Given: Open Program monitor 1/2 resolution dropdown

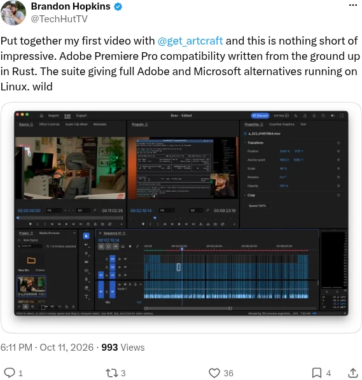Looking at the screenshot, I should (196, 211).
